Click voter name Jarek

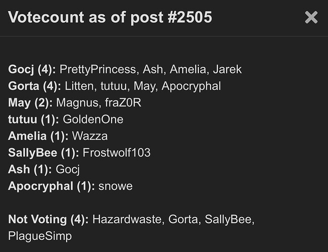[x=228, y=70]
